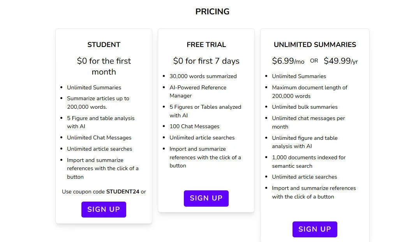Select the Unlimited Summaries bullet in STUDENT plan
416x242 pixels.
(x=94, y=87)
